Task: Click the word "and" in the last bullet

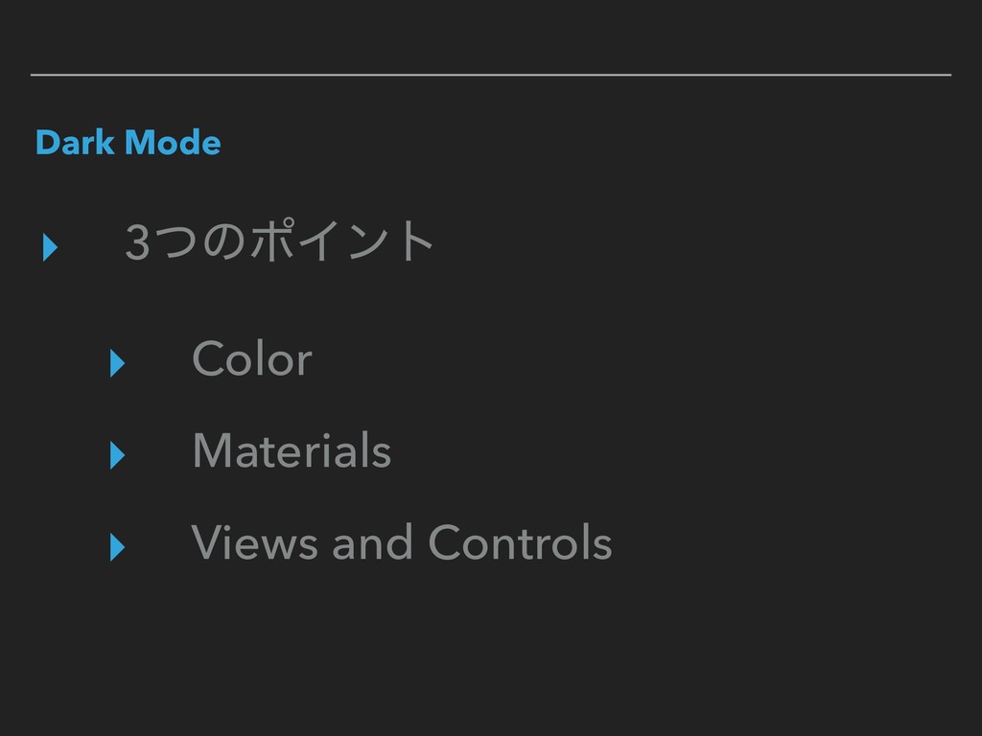Action: click(x=373, y=542)
